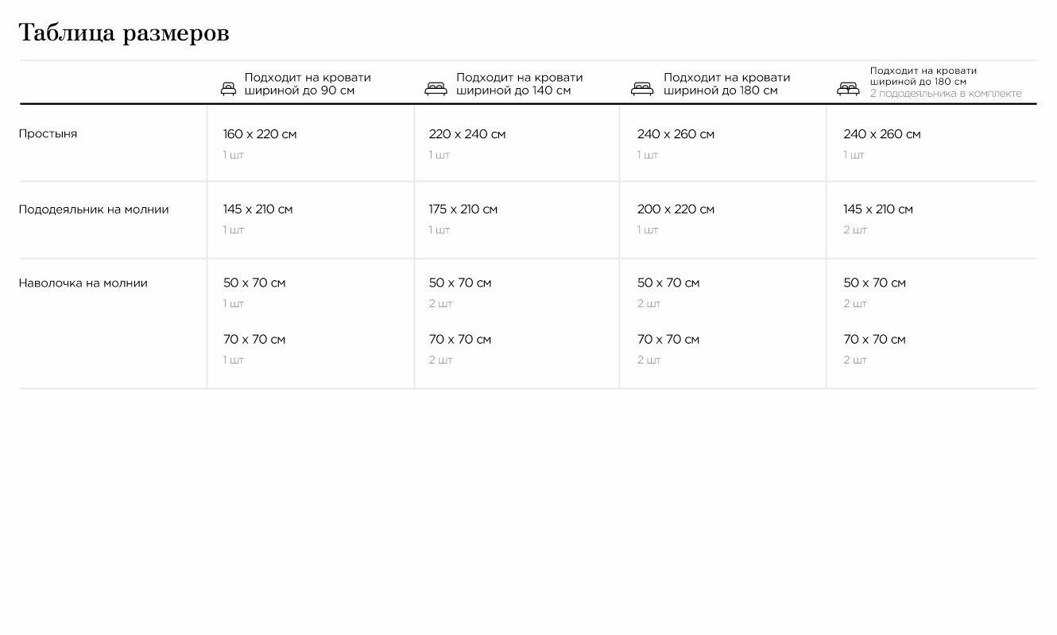Click 145 x 210 см in the 90 cm column

point(257,210)
